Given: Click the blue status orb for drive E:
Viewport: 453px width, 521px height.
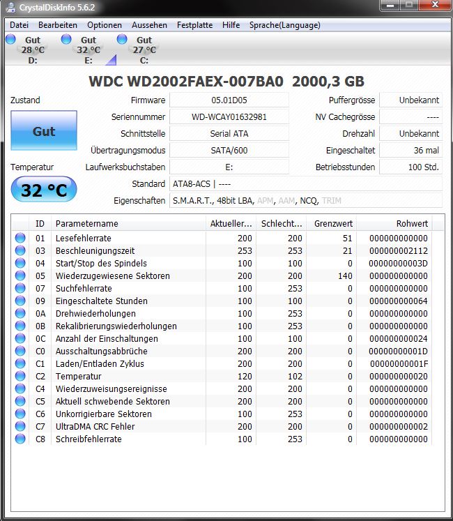Looking at the screenshot, I should tap(66, 39).
